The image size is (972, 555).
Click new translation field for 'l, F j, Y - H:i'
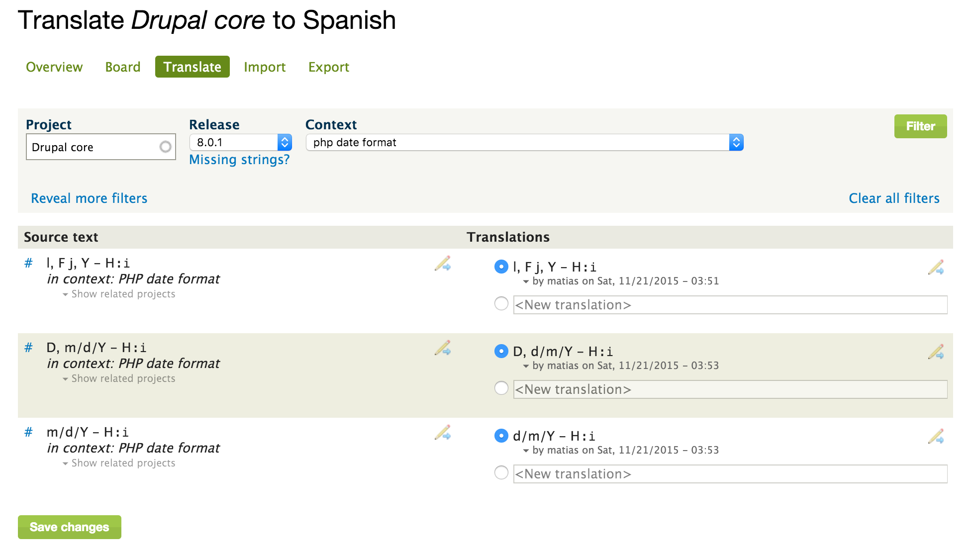pos(730,305)
